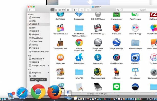The height and width of the screenshot is (101, 157).
Task: Switch Finder to list view
Action: coord(56,10)
